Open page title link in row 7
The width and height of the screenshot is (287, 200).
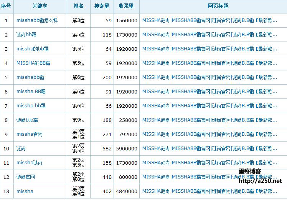[209, 106]
